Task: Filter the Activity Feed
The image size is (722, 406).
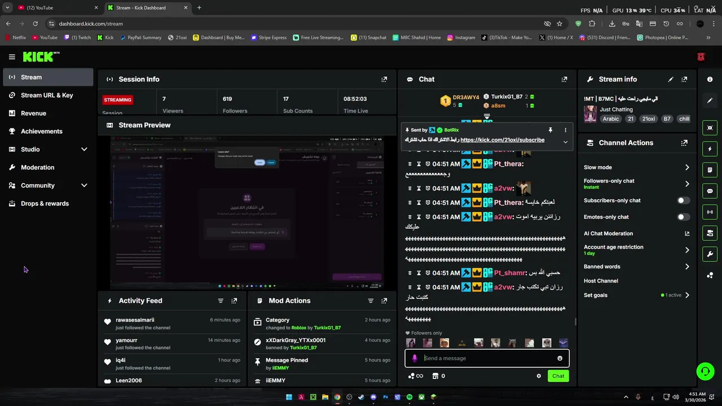Action: tap(221, 301)
